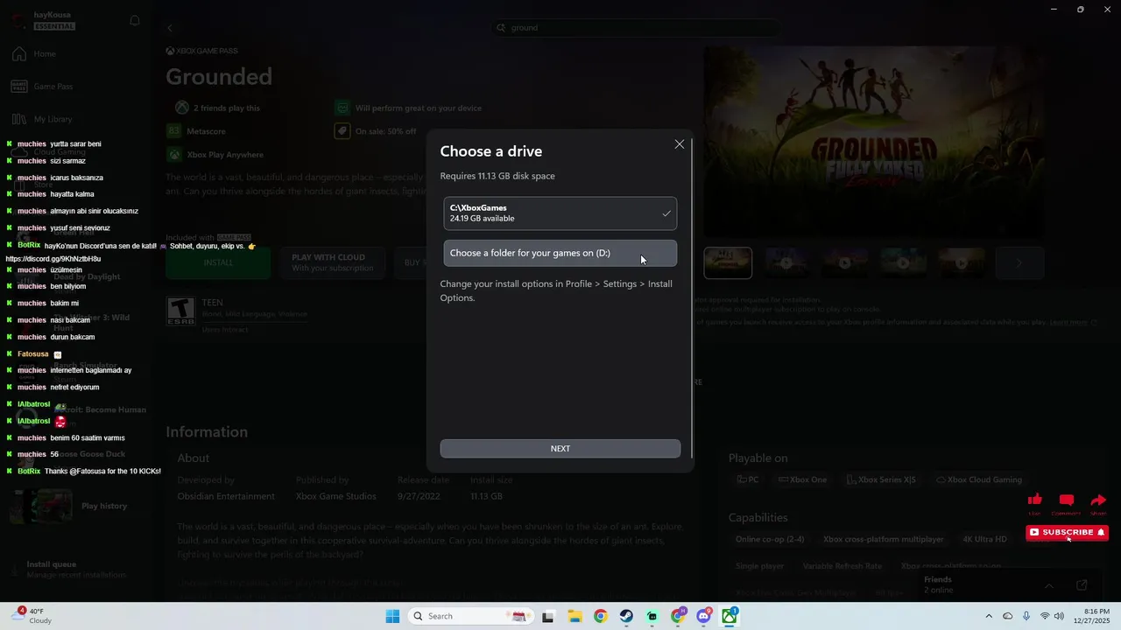Open Task View from the taskbar
Viewport: 1121px width, 630px height.
[x=548, y=616]
